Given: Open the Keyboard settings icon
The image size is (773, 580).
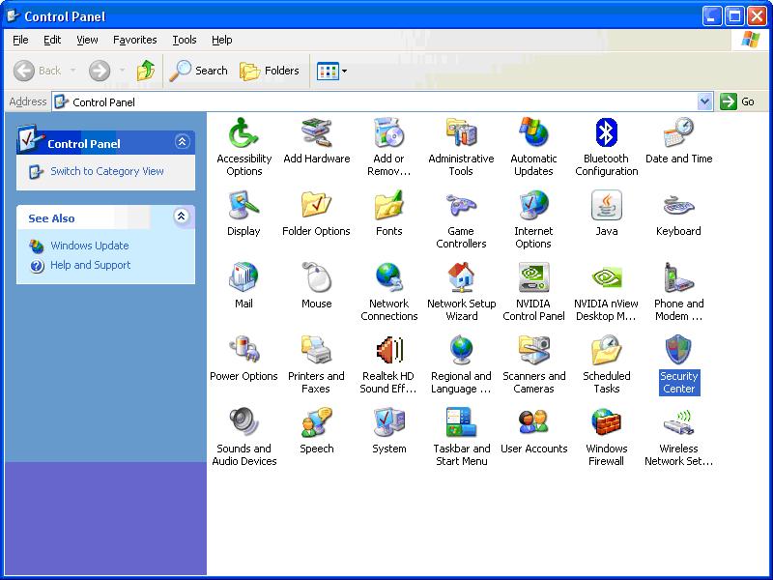Looking at the screenshot, I should point(678,213).
